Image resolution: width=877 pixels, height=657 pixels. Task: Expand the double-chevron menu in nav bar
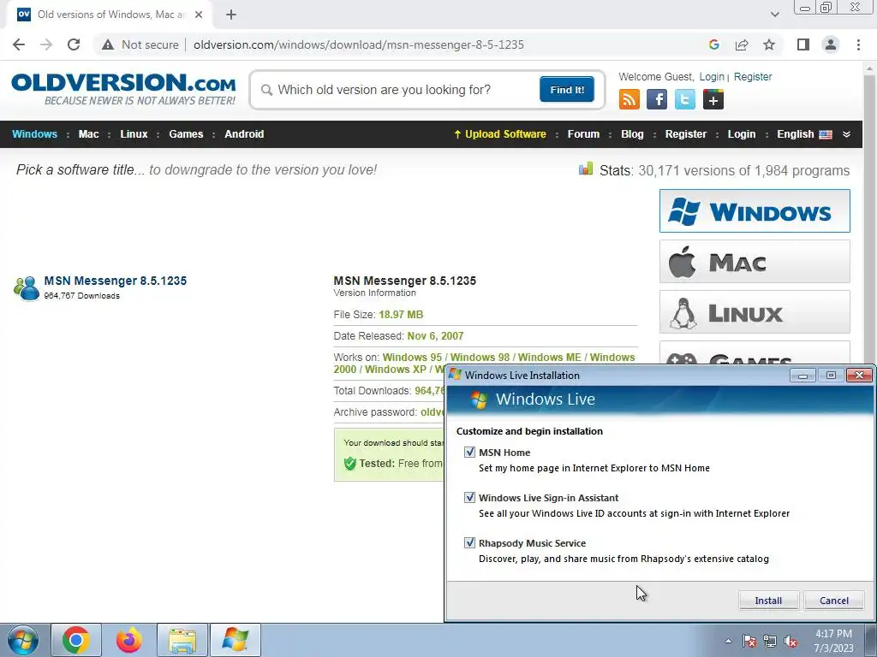[x=846, y=134]
